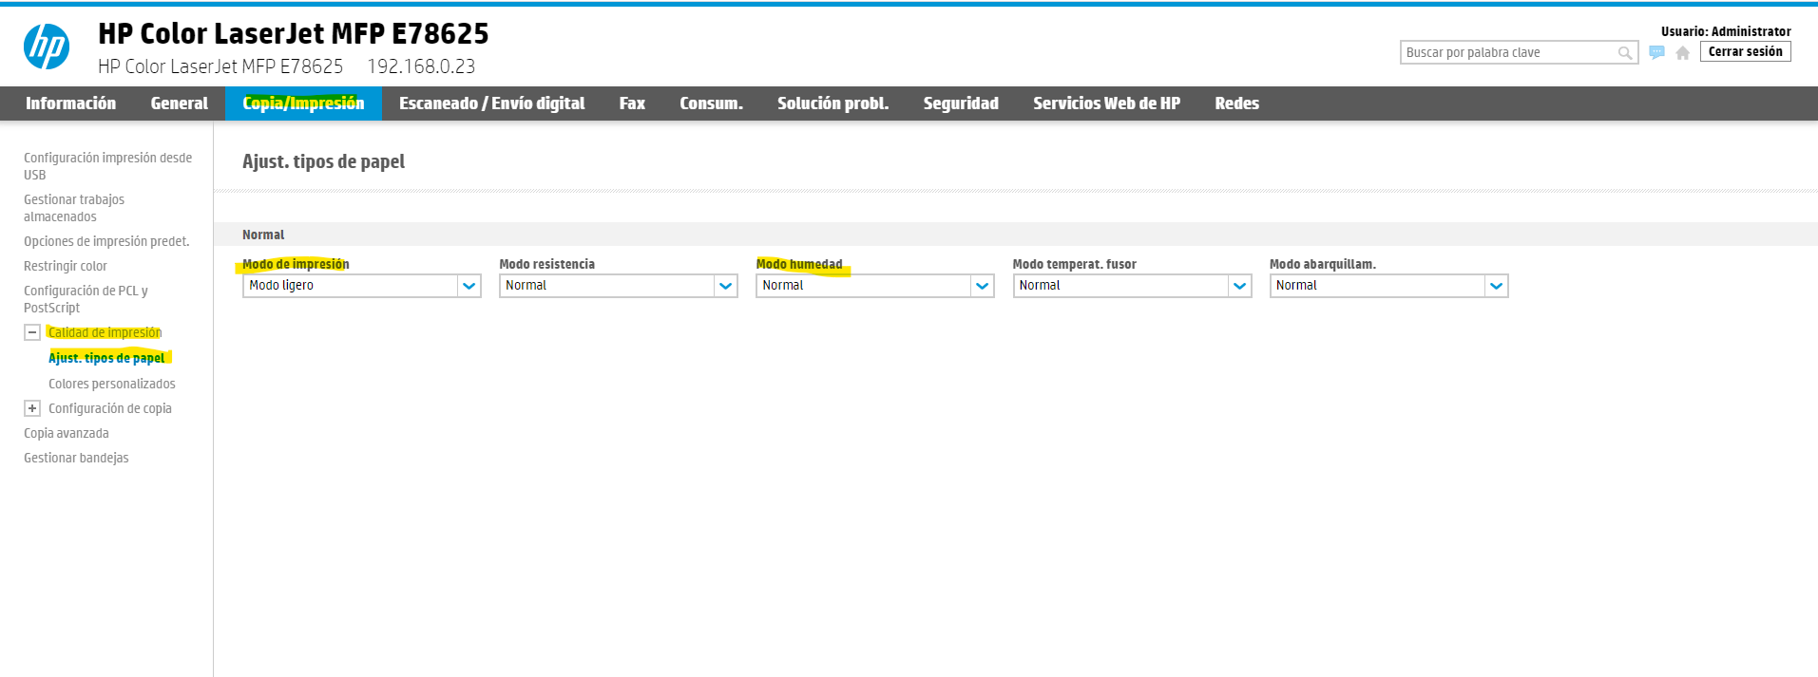Open the Restringir color link
The width and height of the screenshot is (1818, 677).
coord(66,266)
